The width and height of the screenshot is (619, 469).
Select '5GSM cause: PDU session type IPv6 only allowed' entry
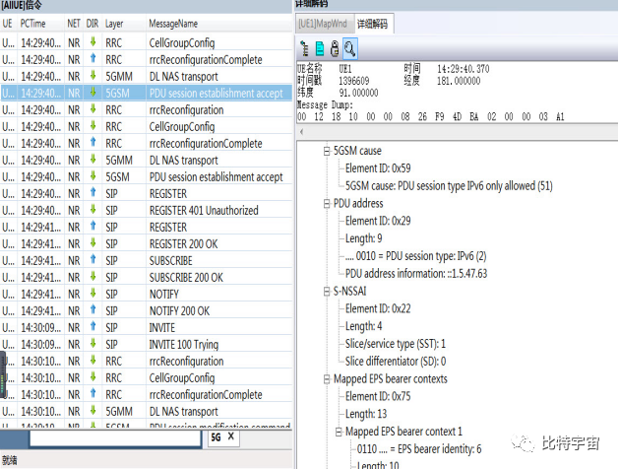[x=449, y=186]
